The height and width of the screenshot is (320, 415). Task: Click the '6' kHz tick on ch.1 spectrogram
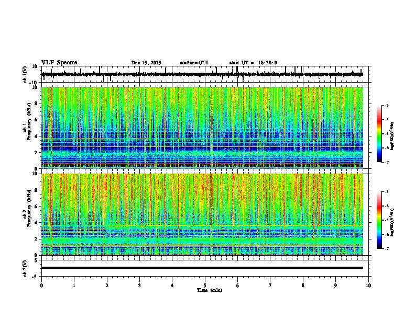click(36, 120)
